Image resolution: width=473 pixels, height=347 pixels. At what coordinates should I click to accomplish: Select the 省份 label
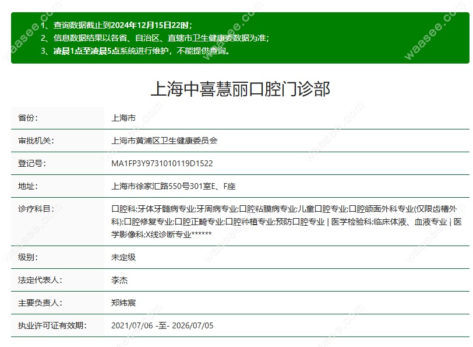tap(28, 118)
